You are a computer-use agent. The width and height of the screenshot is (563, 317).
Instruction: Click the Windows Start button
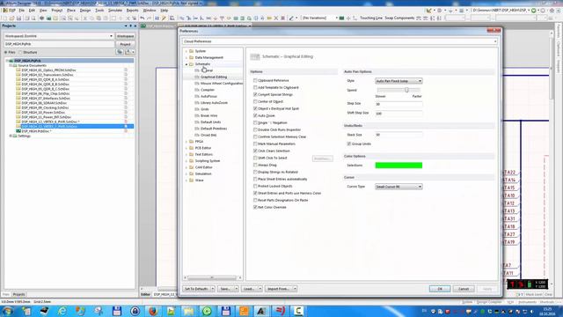(x=8, y=311)
